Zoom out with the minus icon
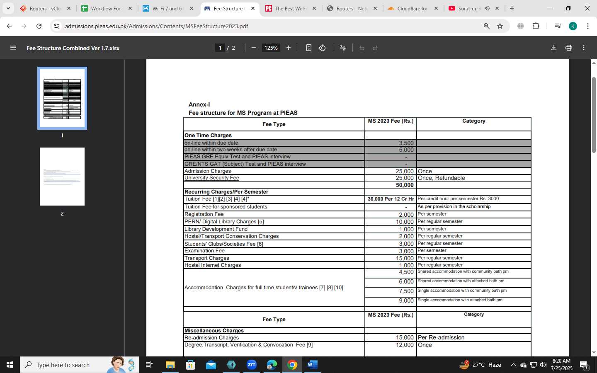597x373 pixels. tap(254, 48)
